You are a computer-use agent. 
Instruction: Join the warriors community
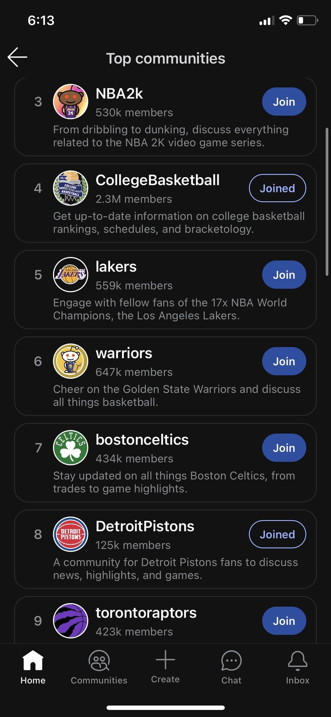click(x=284, y=361)
